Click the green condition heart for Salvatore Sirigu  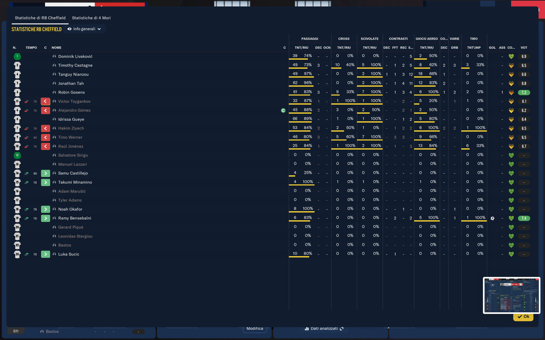(511, 155)
